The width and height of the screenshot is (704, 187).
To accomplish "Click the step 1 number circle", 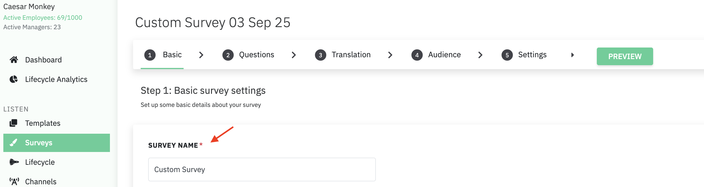I will pyautogui.click(x=150, y=55).
